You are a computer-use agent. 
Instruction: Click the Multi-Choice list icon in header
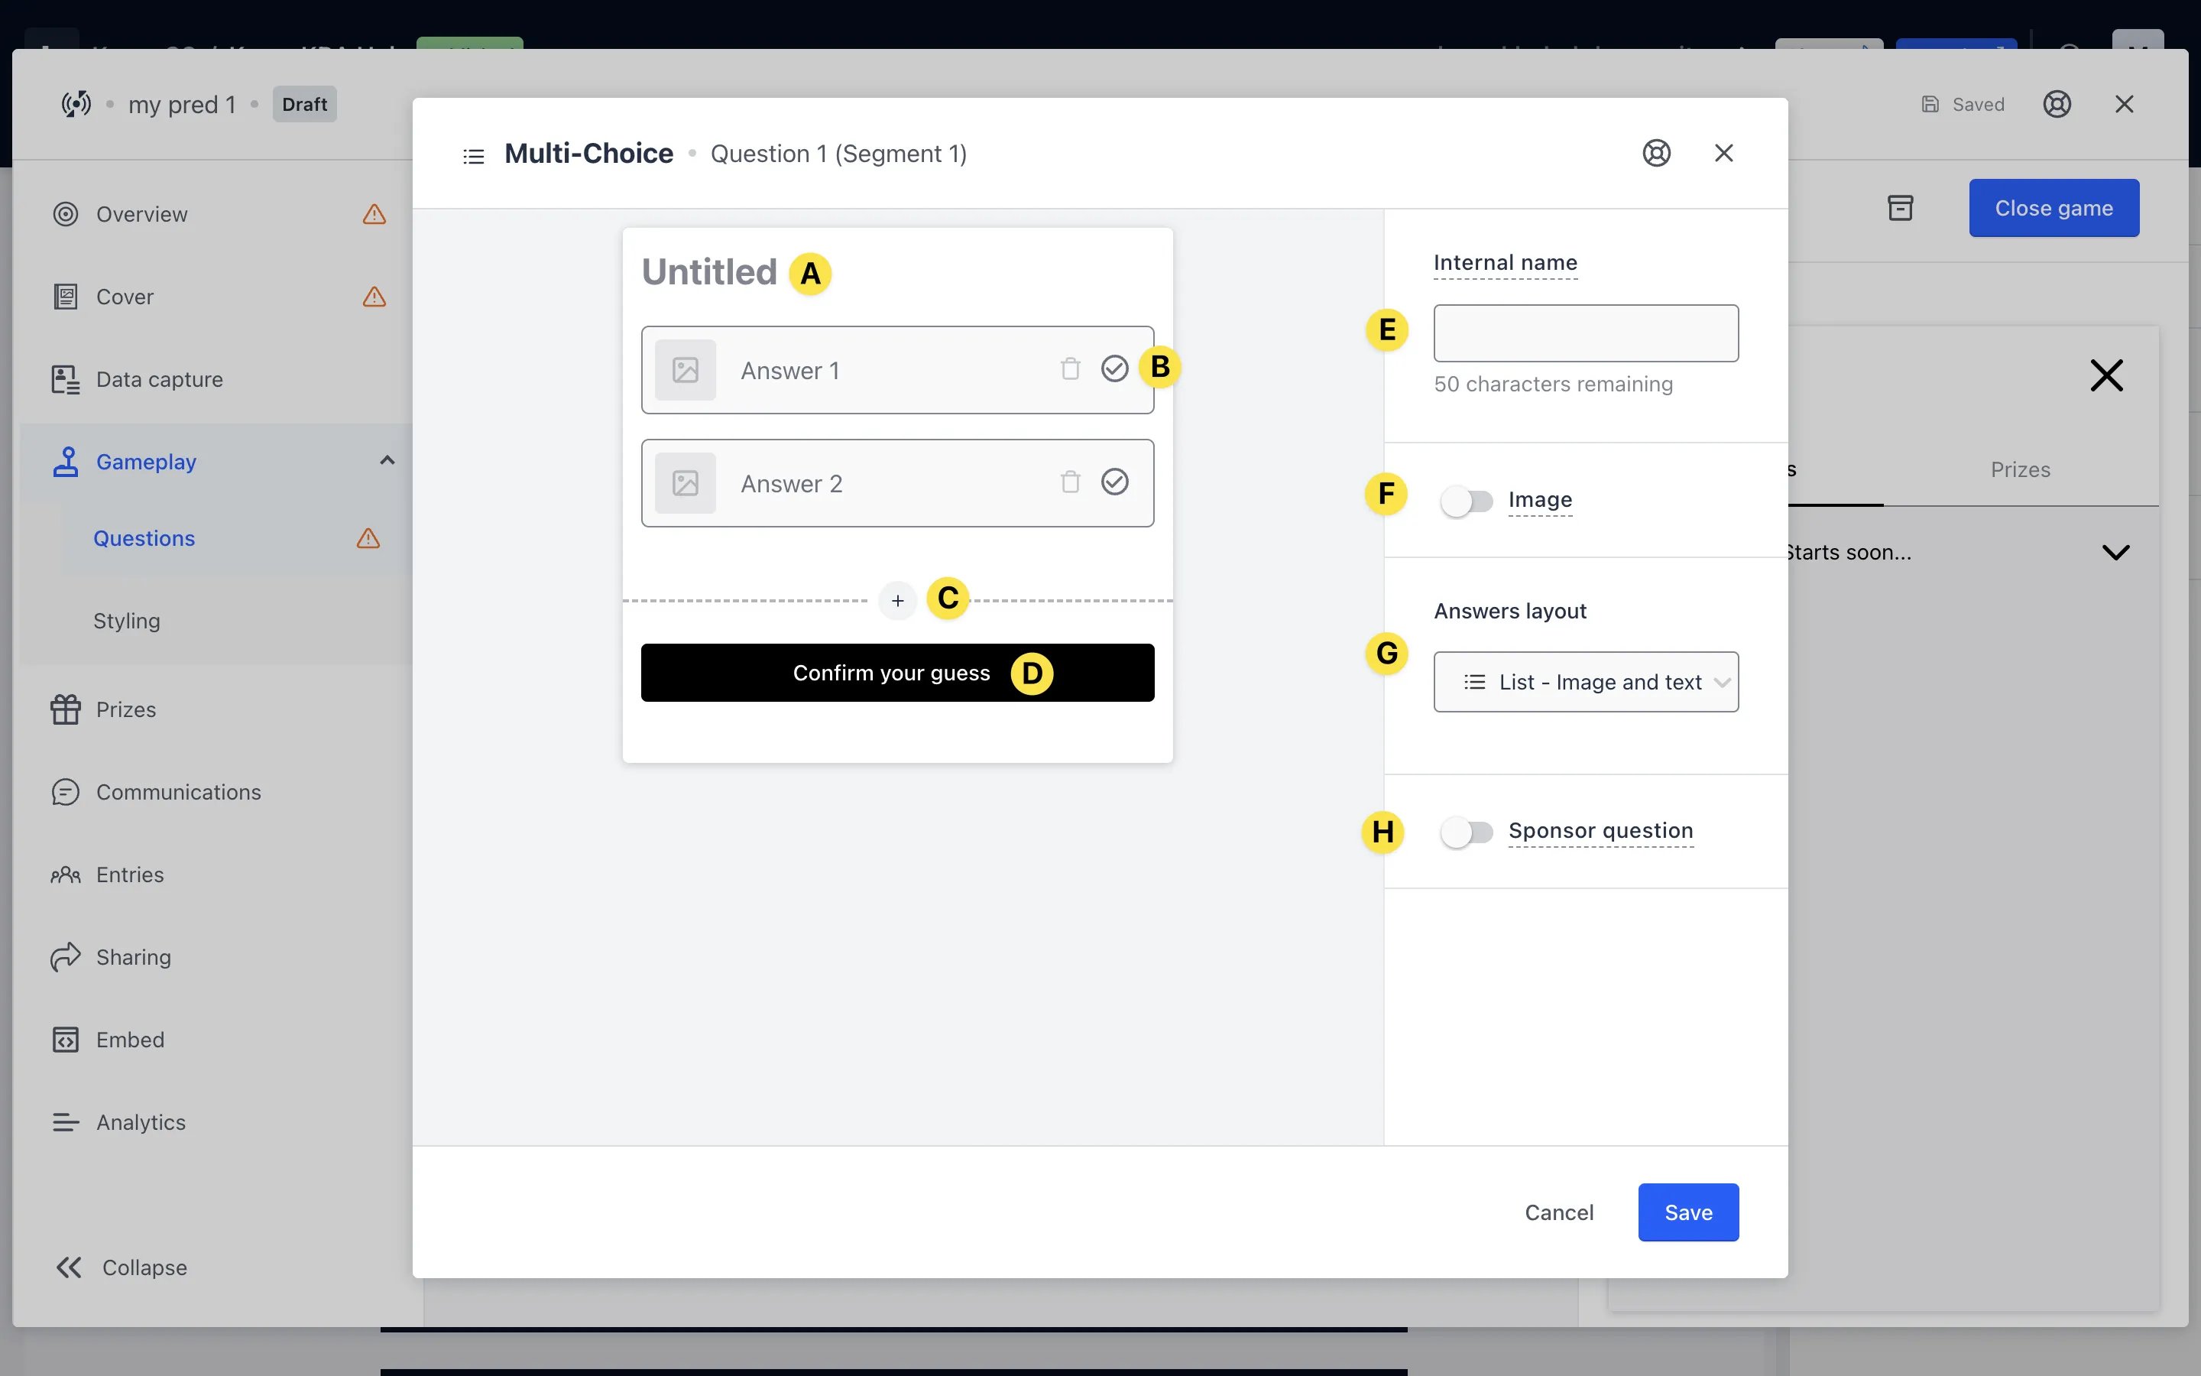473,156
